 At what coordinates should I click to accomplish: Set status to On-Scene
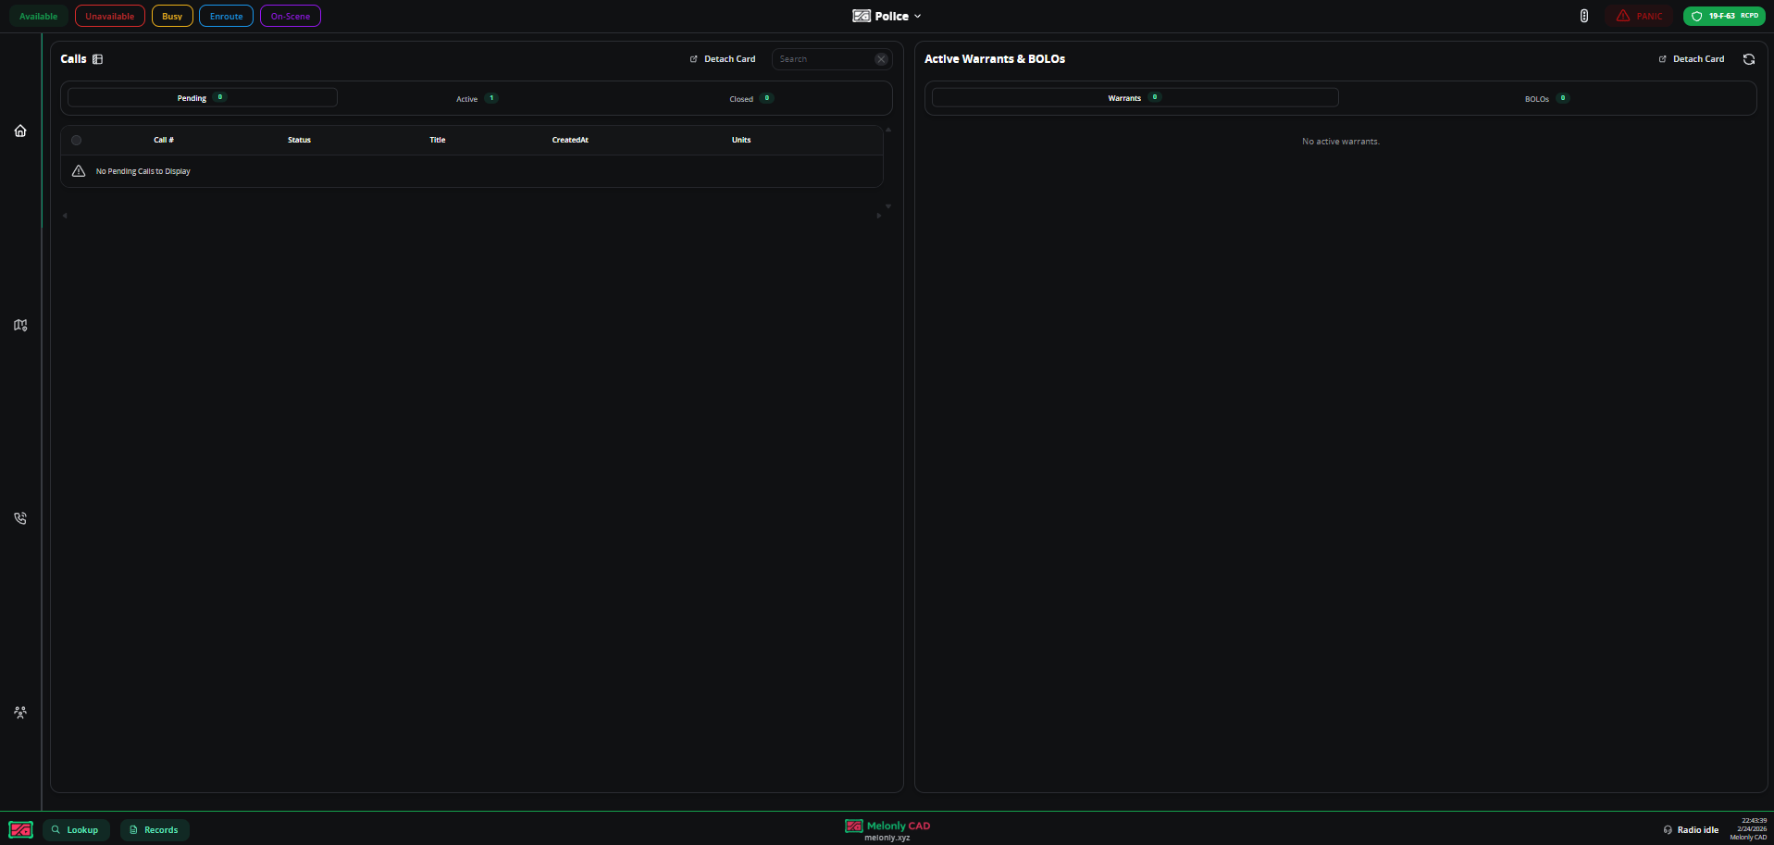click(291, 16)
